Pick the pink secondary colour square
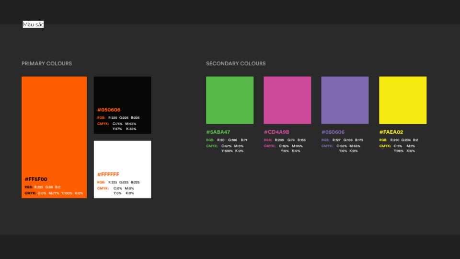 287,100
